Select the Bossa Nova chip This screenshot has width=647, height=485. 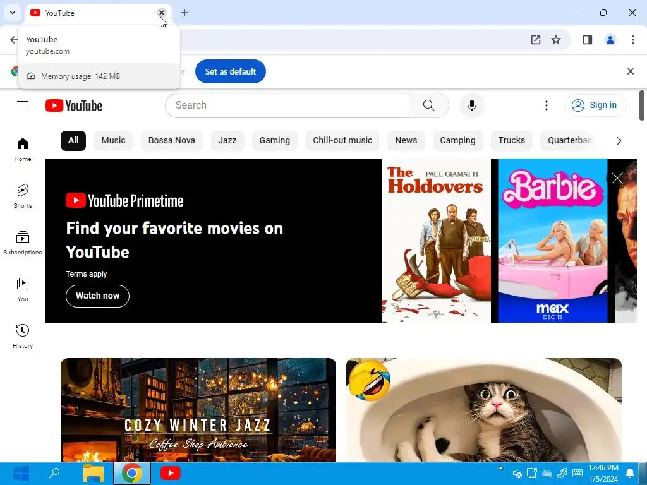point(172,141)
